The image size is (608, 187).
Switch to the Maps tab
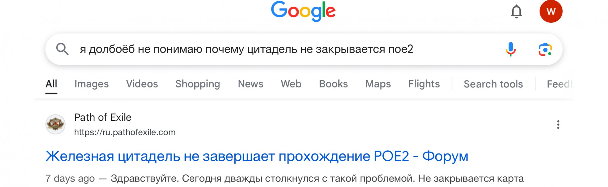[x=378, y=84]
